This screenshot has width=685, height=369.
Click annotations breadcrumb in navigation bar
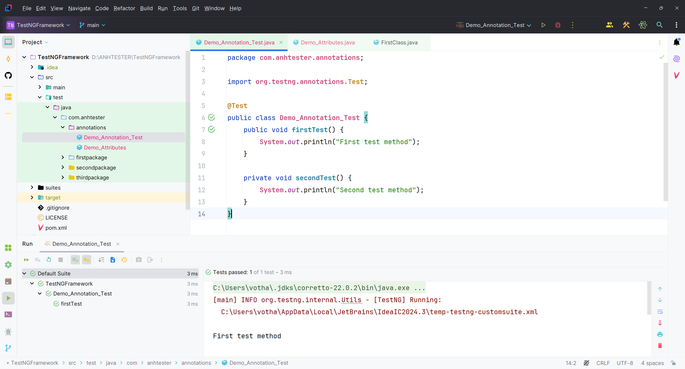(x=196, y=363)
